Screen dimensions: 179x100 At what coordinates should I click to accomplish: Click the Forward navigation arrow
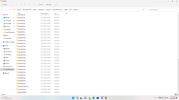point(5,10)
